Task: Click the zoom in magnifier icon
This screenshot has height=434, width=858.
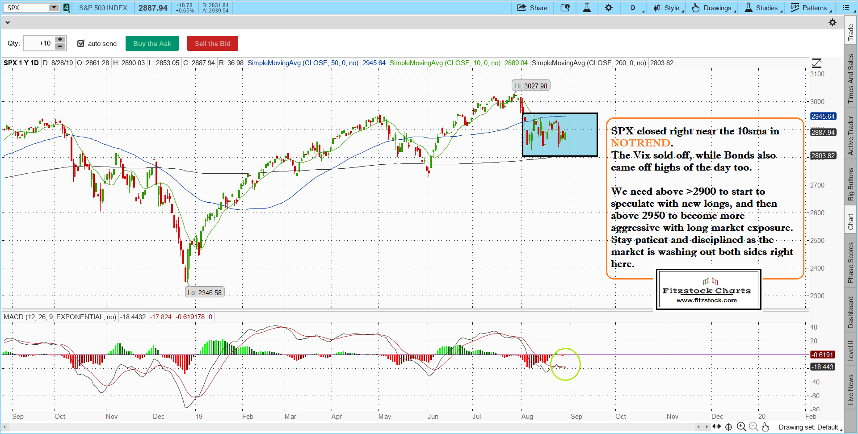Action: (741, 427)
